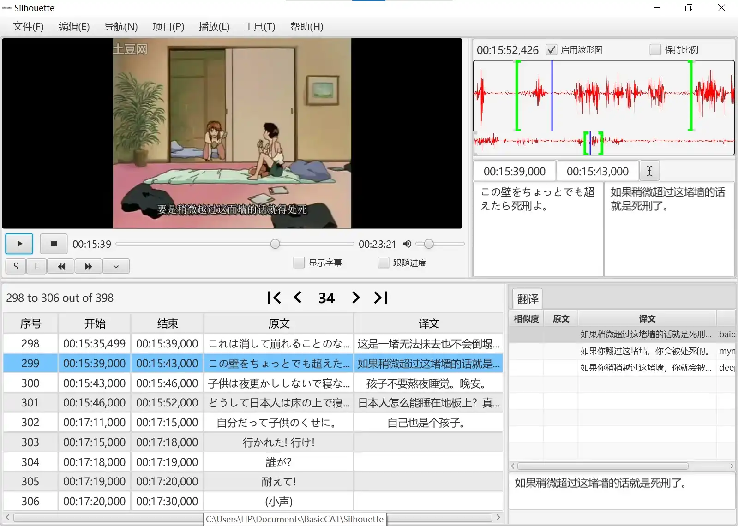
Task: Open the 文件(F) menu
Action: tap(28, 27)
